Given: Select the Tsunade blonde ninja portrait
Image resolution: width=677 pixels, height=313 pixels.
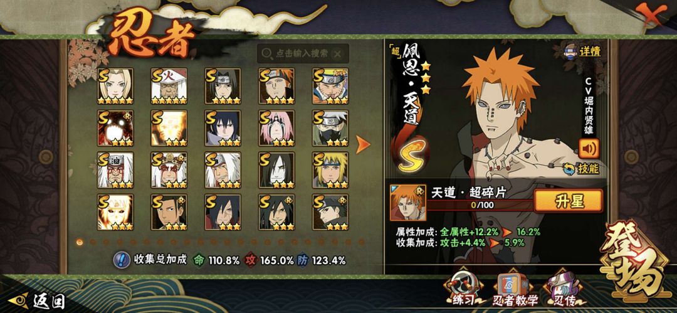Looking at the screenshot, I should [x=115, y=86].
